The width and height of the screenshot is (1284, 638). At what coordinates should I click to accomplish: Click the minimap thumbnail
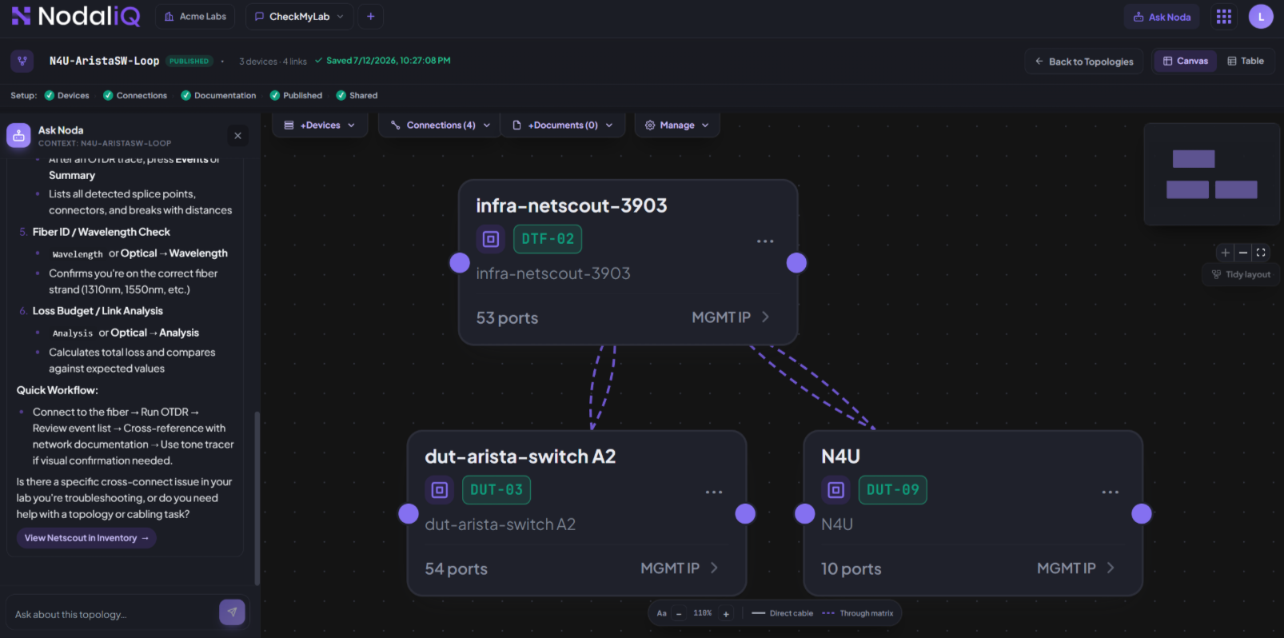(x=1211, y=174)
